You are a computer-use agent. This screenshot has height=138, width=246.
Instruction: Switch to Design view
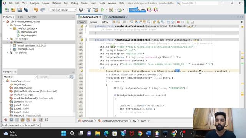[x=93, y=22]
